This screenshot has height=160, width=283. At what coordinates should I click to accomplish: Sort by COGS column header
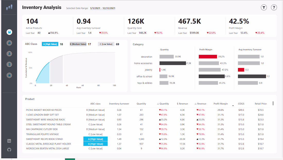241,104
